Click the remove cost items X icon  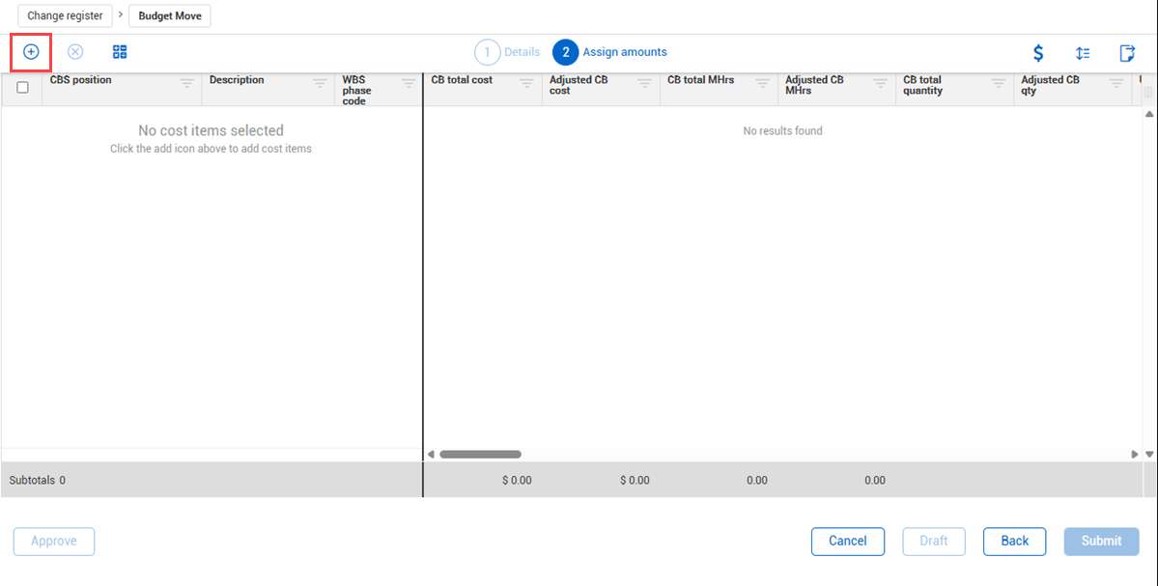[x=75, y=52]
